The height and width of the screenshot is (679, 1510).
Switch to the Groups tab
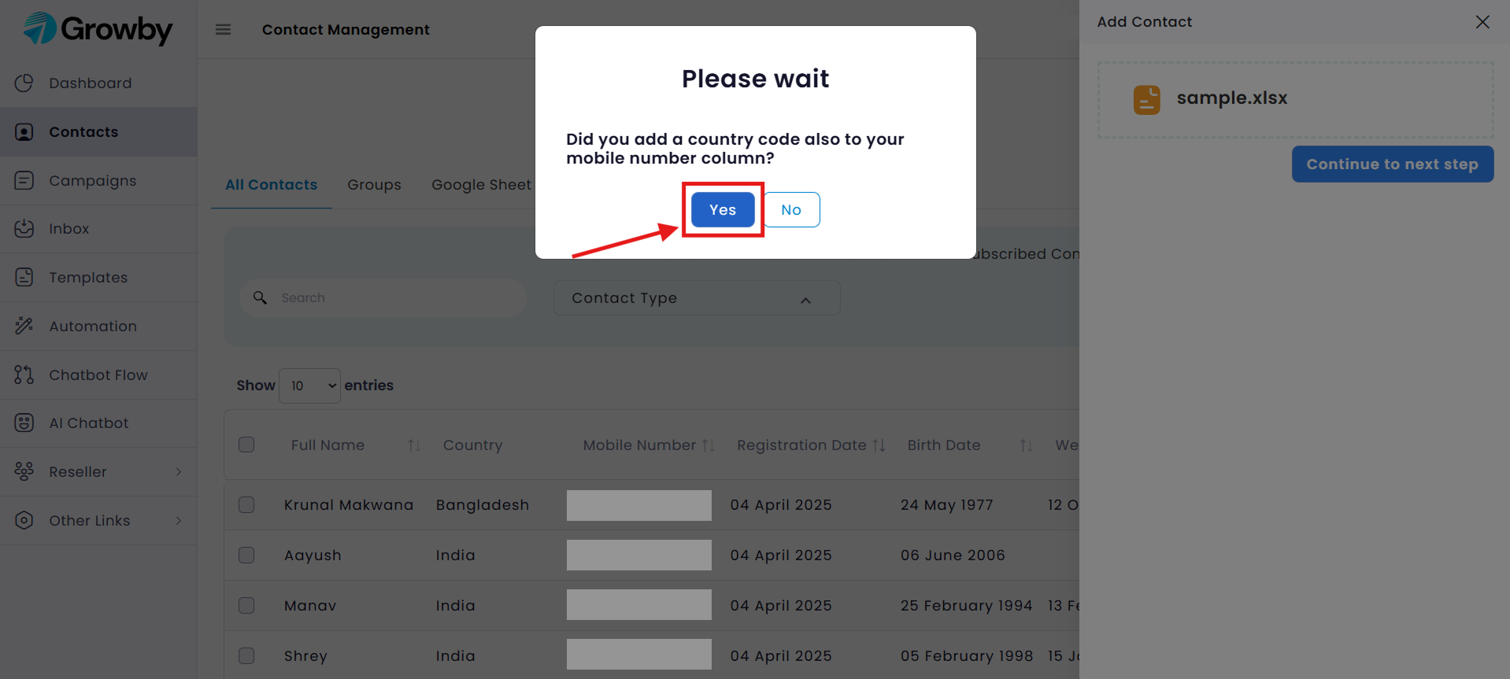pyautogui.click(x=374, y=185)
